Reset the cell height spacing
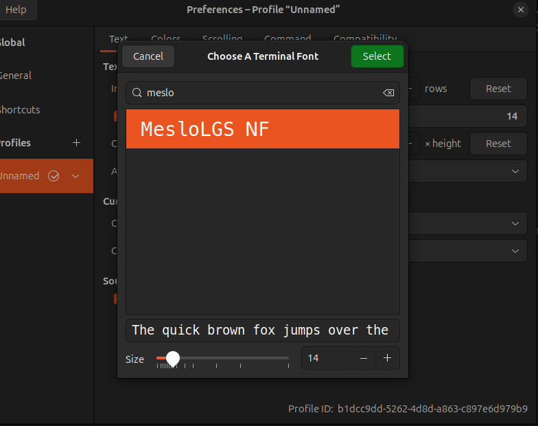538x426 pixels. pos(498,144)
